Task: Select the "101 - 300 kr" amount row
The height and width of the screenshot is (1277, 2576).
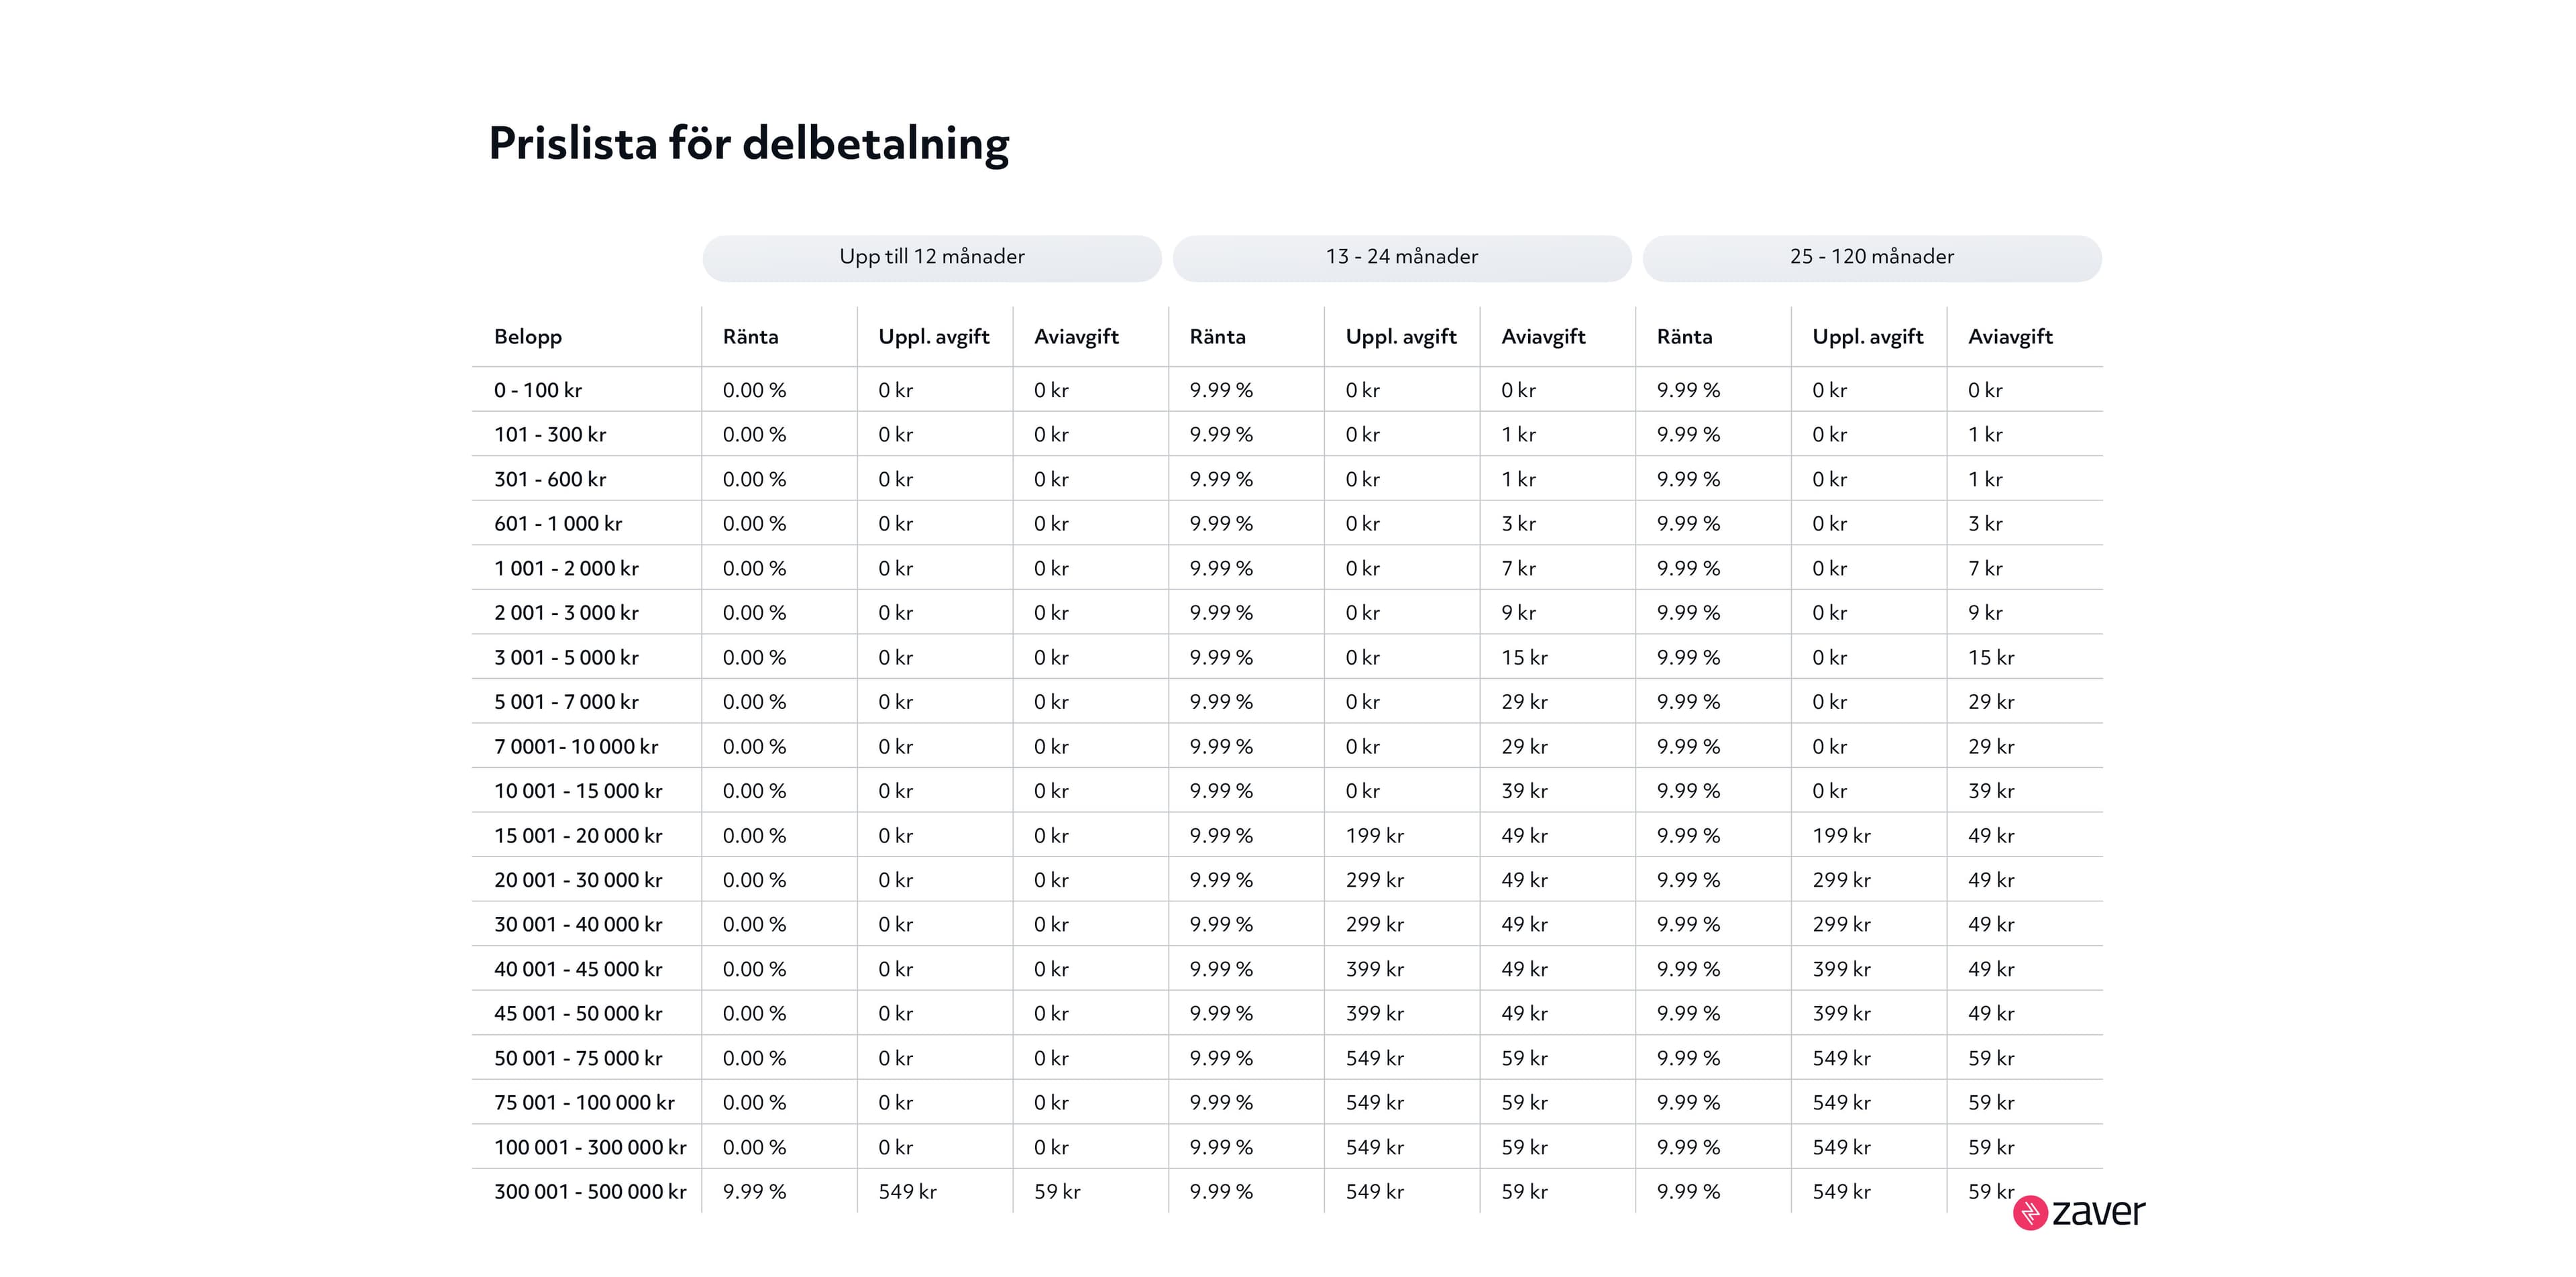Action: click(550, 435)
